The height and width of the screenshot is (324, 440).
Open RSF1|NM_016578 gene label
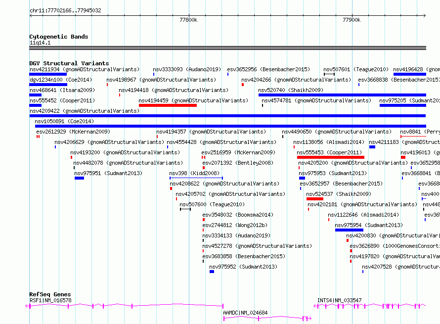point(50,300)
